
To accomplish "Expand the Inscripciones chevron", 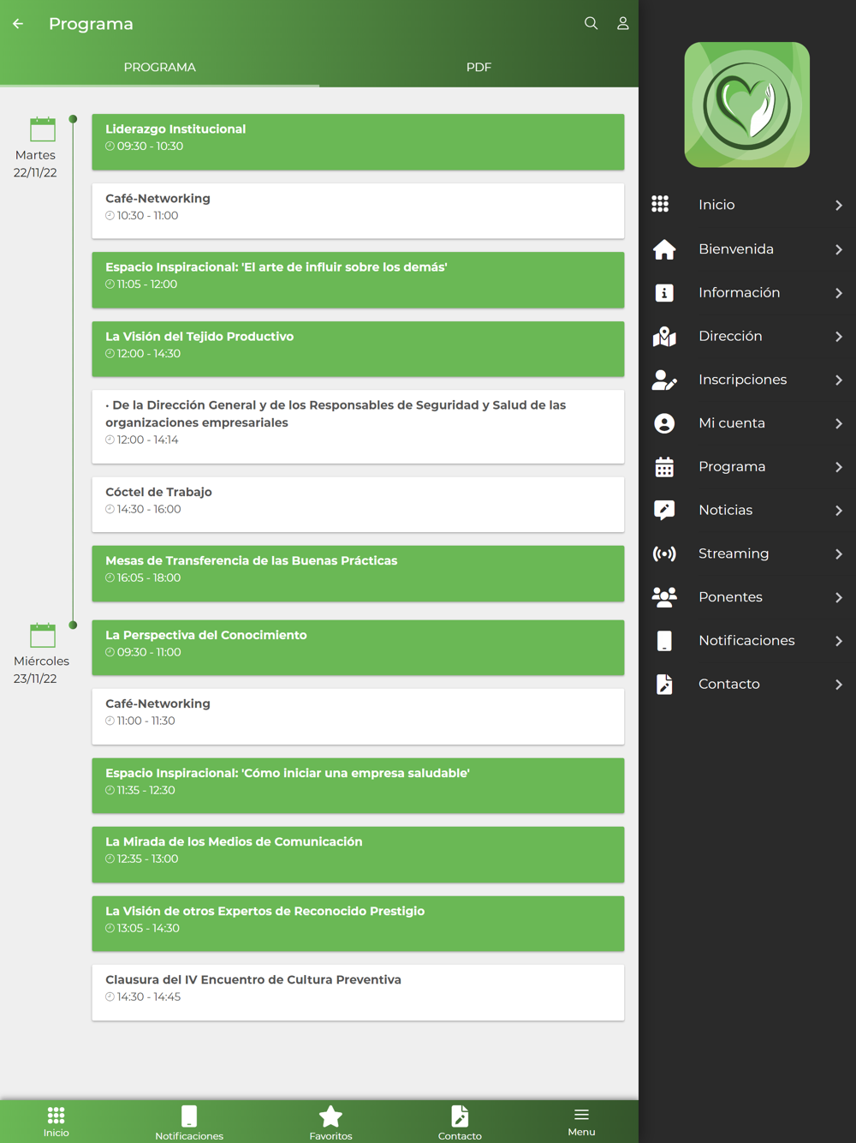I will (x=839, y=380).
